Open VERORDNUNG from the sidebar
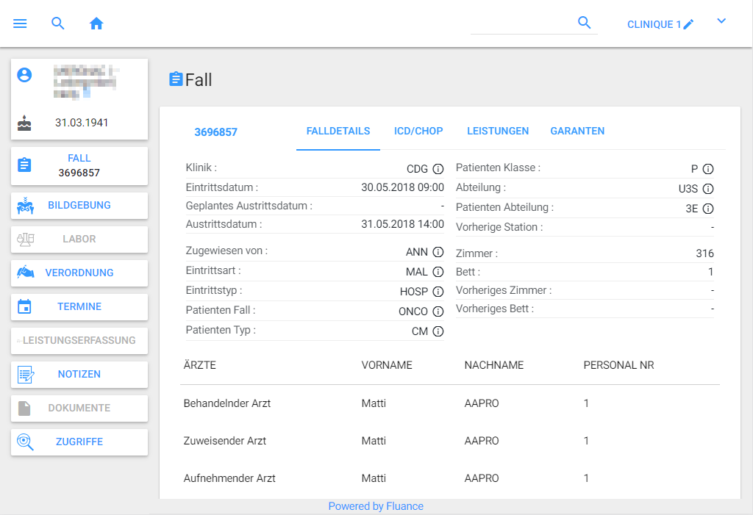753x515 pixels. (x=79, y=273)
